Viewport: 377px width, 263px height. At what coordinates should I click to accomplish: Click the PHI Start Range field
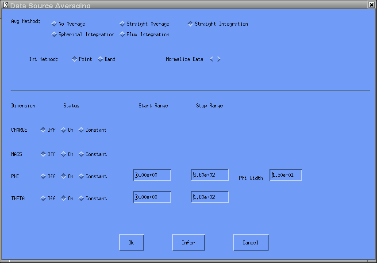coord(152,175)
